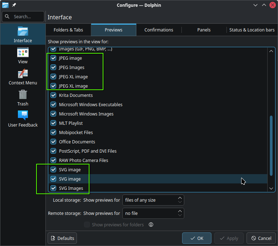Toggle the Mobipocket Files checkbox
The height and width of the screenshot is (246, 278).
click(53, 133)
